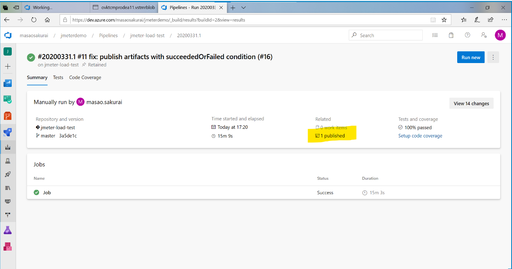Screen dimensions: 512x269
Task: Click the Azure DevOps logo
Action: coord(8,35)
